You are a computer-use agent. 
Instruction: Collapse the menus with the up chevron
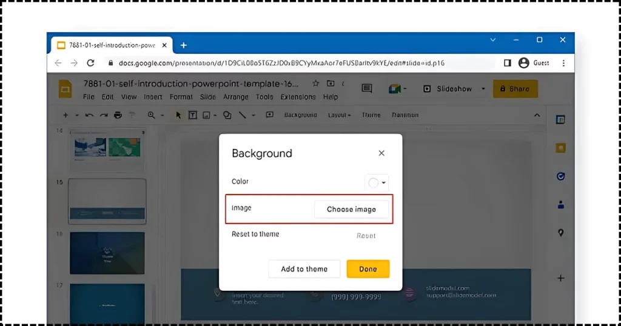pyautogui.click(x=537, y=115)
